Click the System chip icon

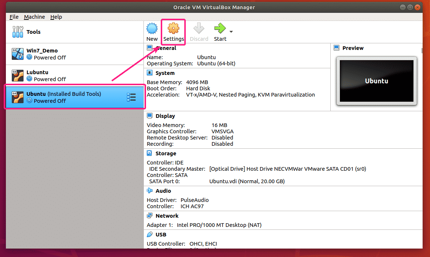click(149, 73)
